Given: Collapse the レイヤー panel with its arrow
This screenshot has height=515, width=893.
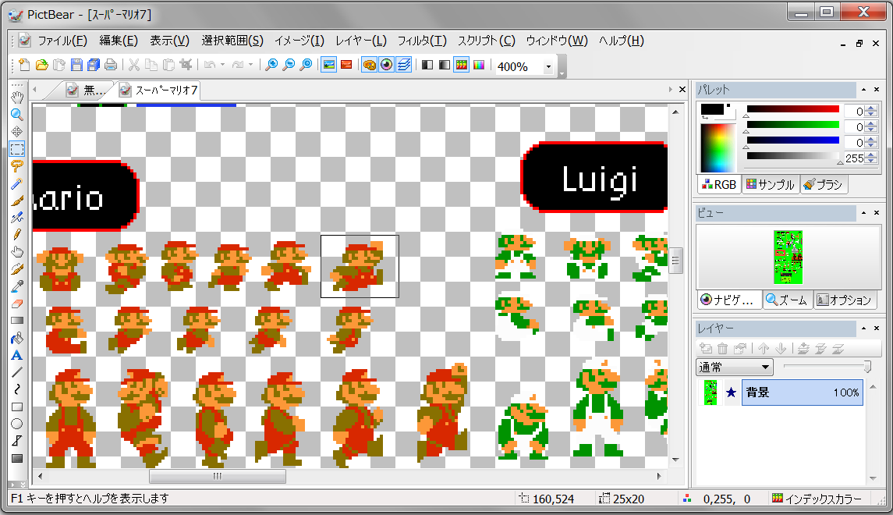Looking at the screenshot, I should point(864,329).
